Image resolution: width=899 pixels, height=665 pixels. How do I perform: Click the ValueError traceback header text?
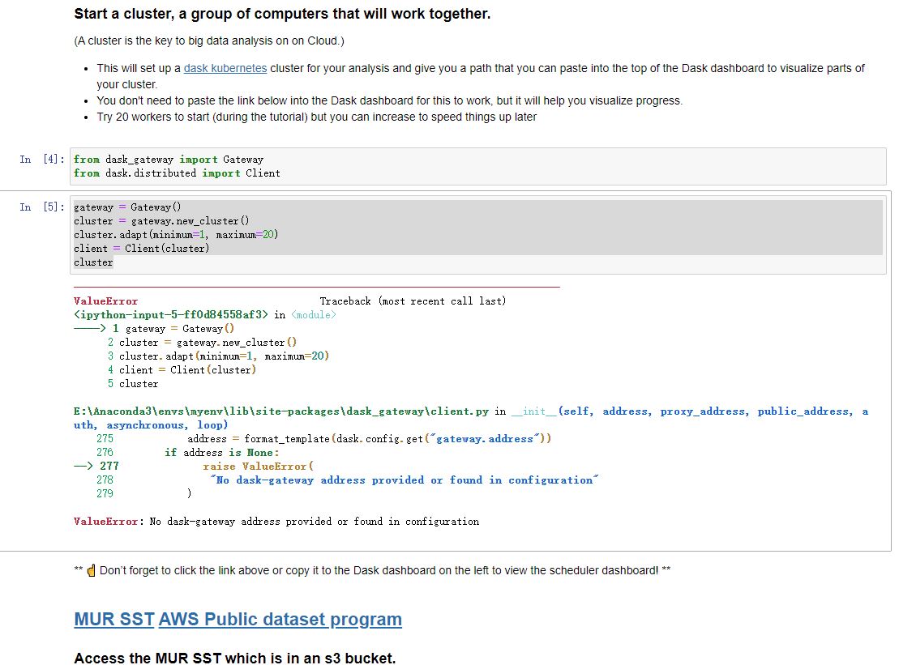[105, 301]
